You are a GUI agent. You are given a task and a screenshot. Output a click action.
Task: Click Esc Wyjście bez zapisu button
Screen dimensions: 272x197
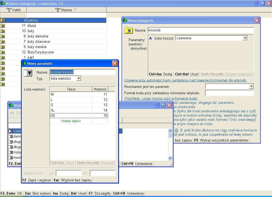coord(73,180)
